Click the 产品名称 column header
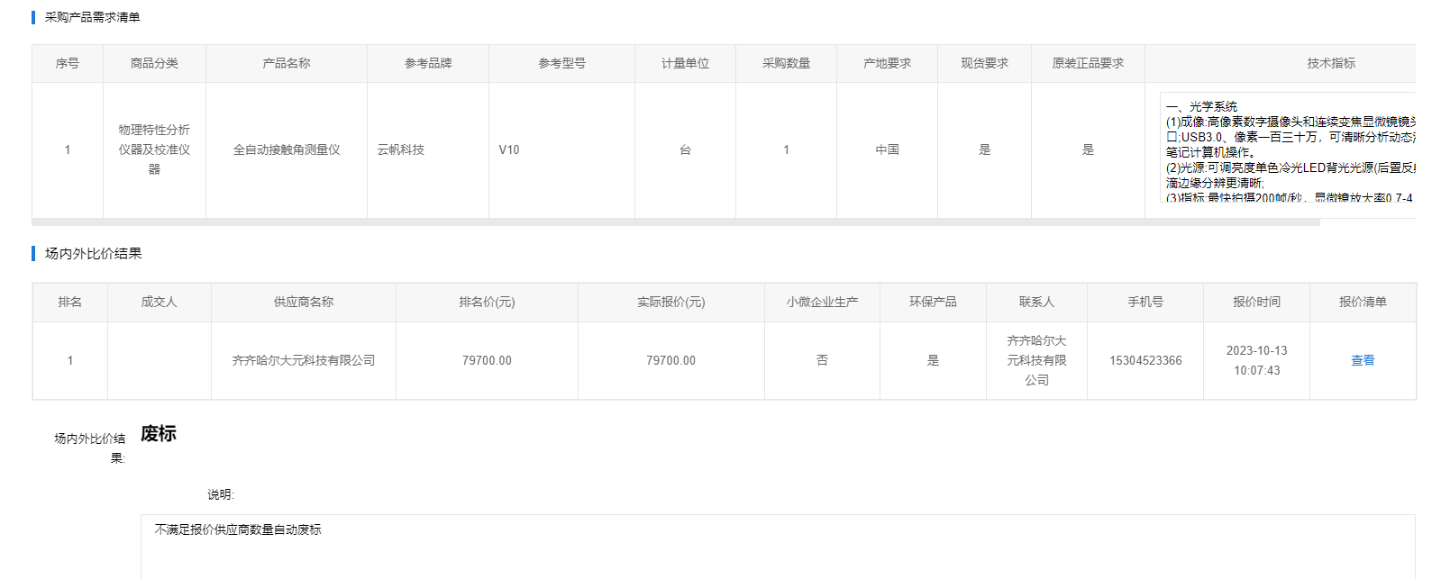 [x=286, y=63]
